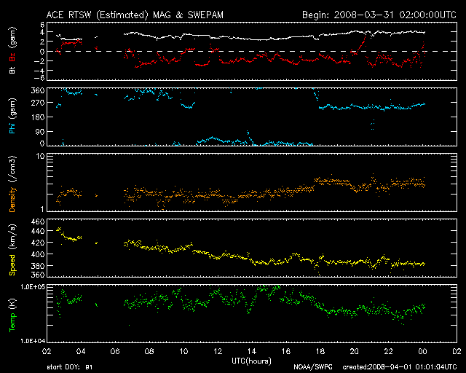The height and width of the screenshot is (373, 466).
Task: Click the "14" hour tick label
Action: point(252,351)
